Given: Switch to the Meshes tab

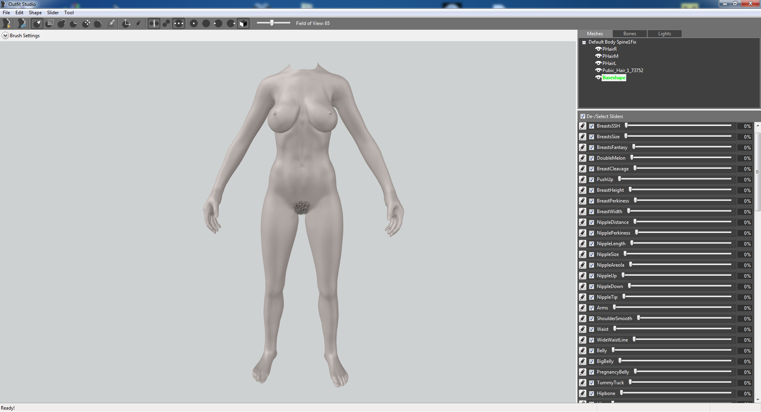Looking at the screenshot, I should point(595,34).
